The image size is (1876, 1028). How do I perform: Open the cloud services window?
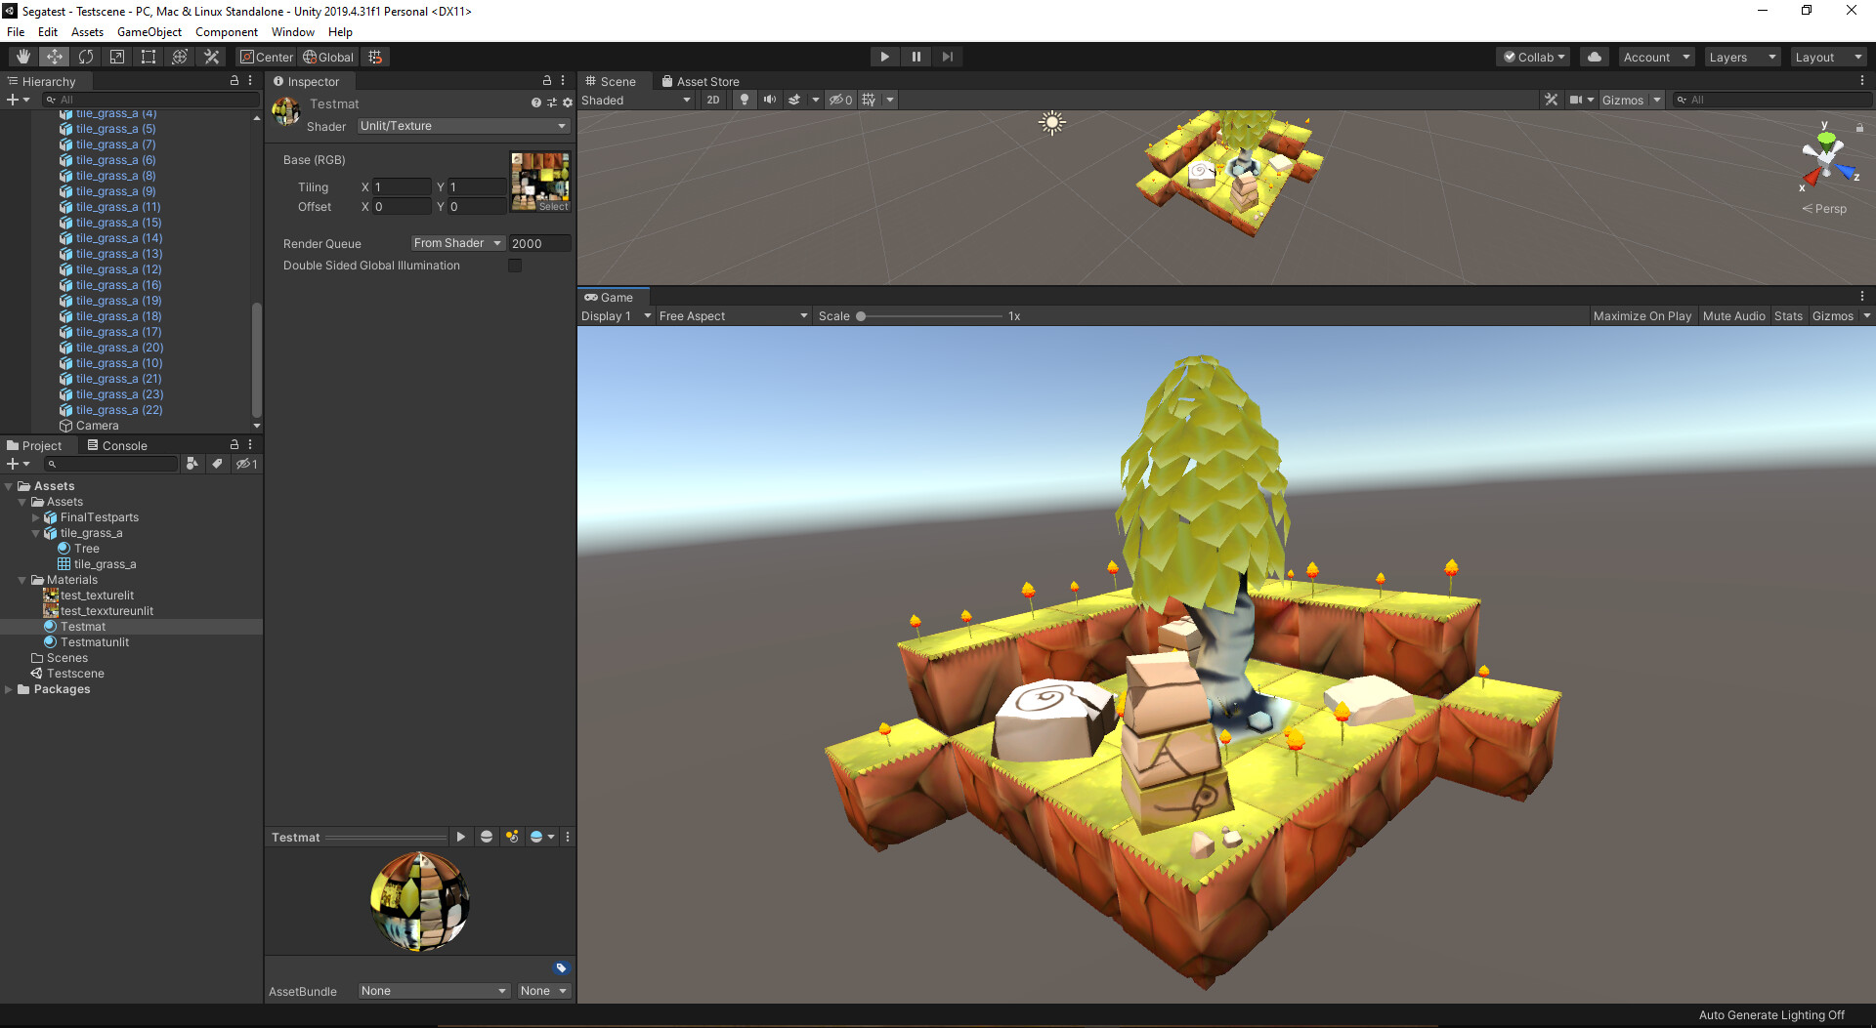(1594, 57)
